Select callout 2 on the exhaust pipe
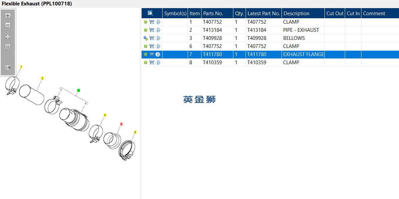This screenshot has width=399, height=199. click(42, 78)
